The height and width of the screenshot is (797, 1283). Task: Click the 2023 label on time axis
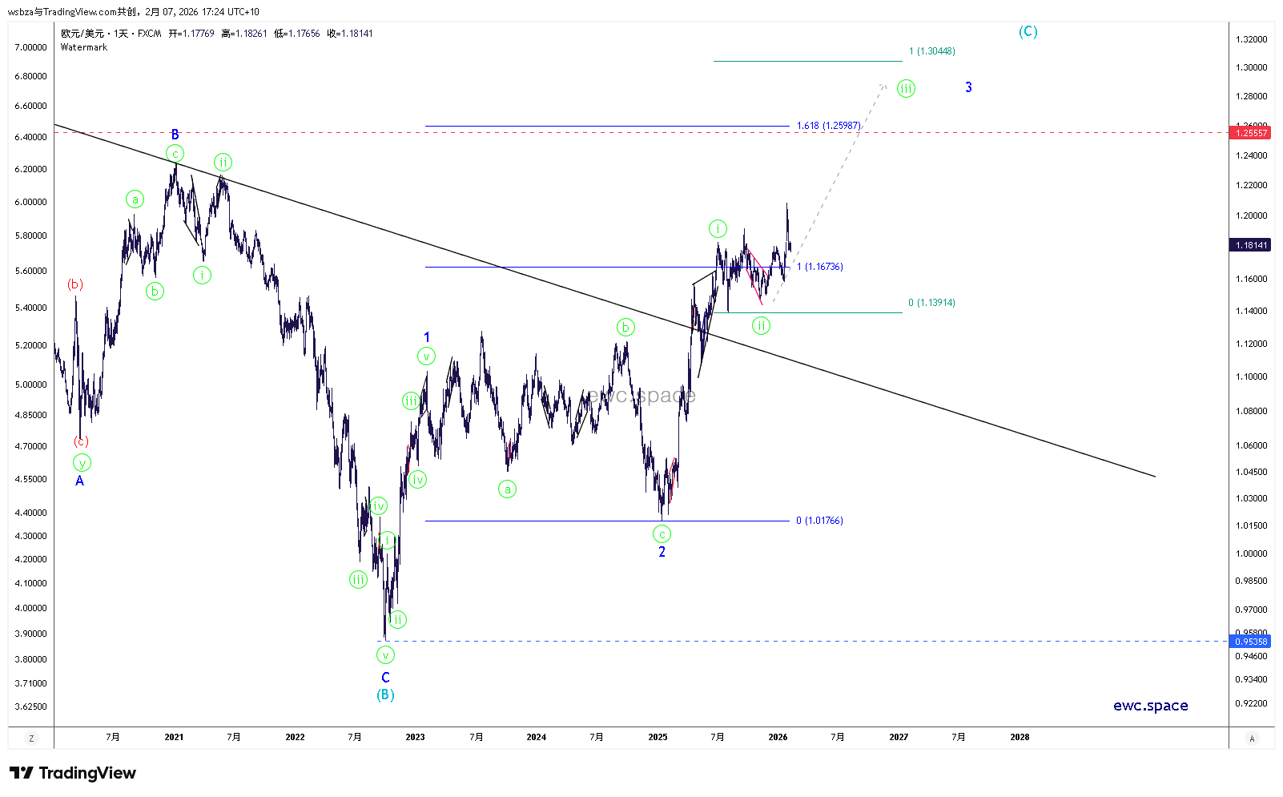click(415, 737)
